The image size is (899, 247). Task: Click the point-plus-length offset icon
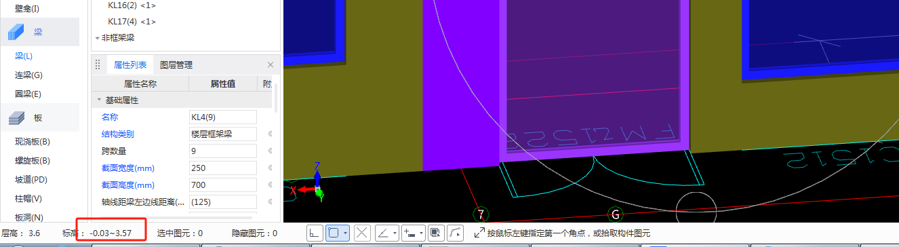click(x=409, y=233)
